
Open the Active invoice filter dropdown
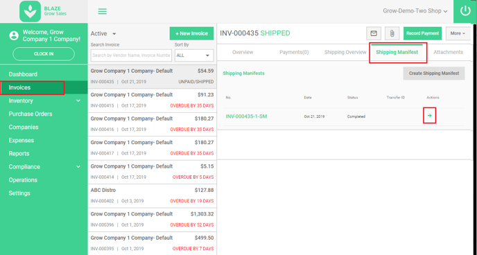click(x=103, y=34)
